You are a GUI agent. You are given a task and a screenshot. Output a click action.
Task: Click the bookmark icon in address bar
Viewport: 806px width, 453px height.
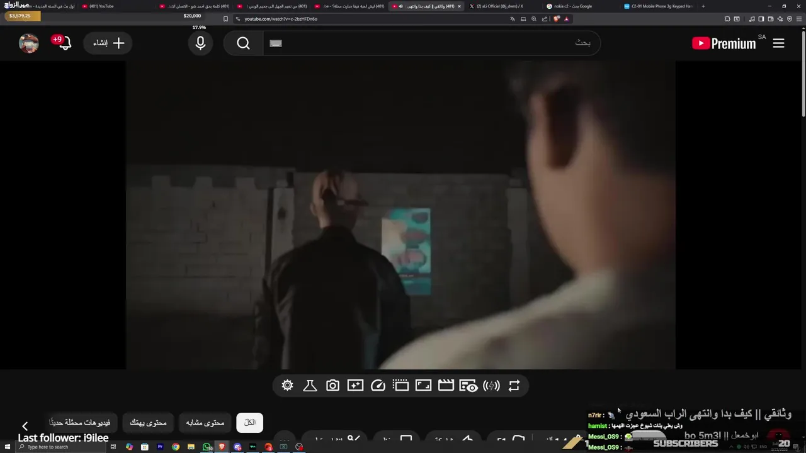click(225, 19)
